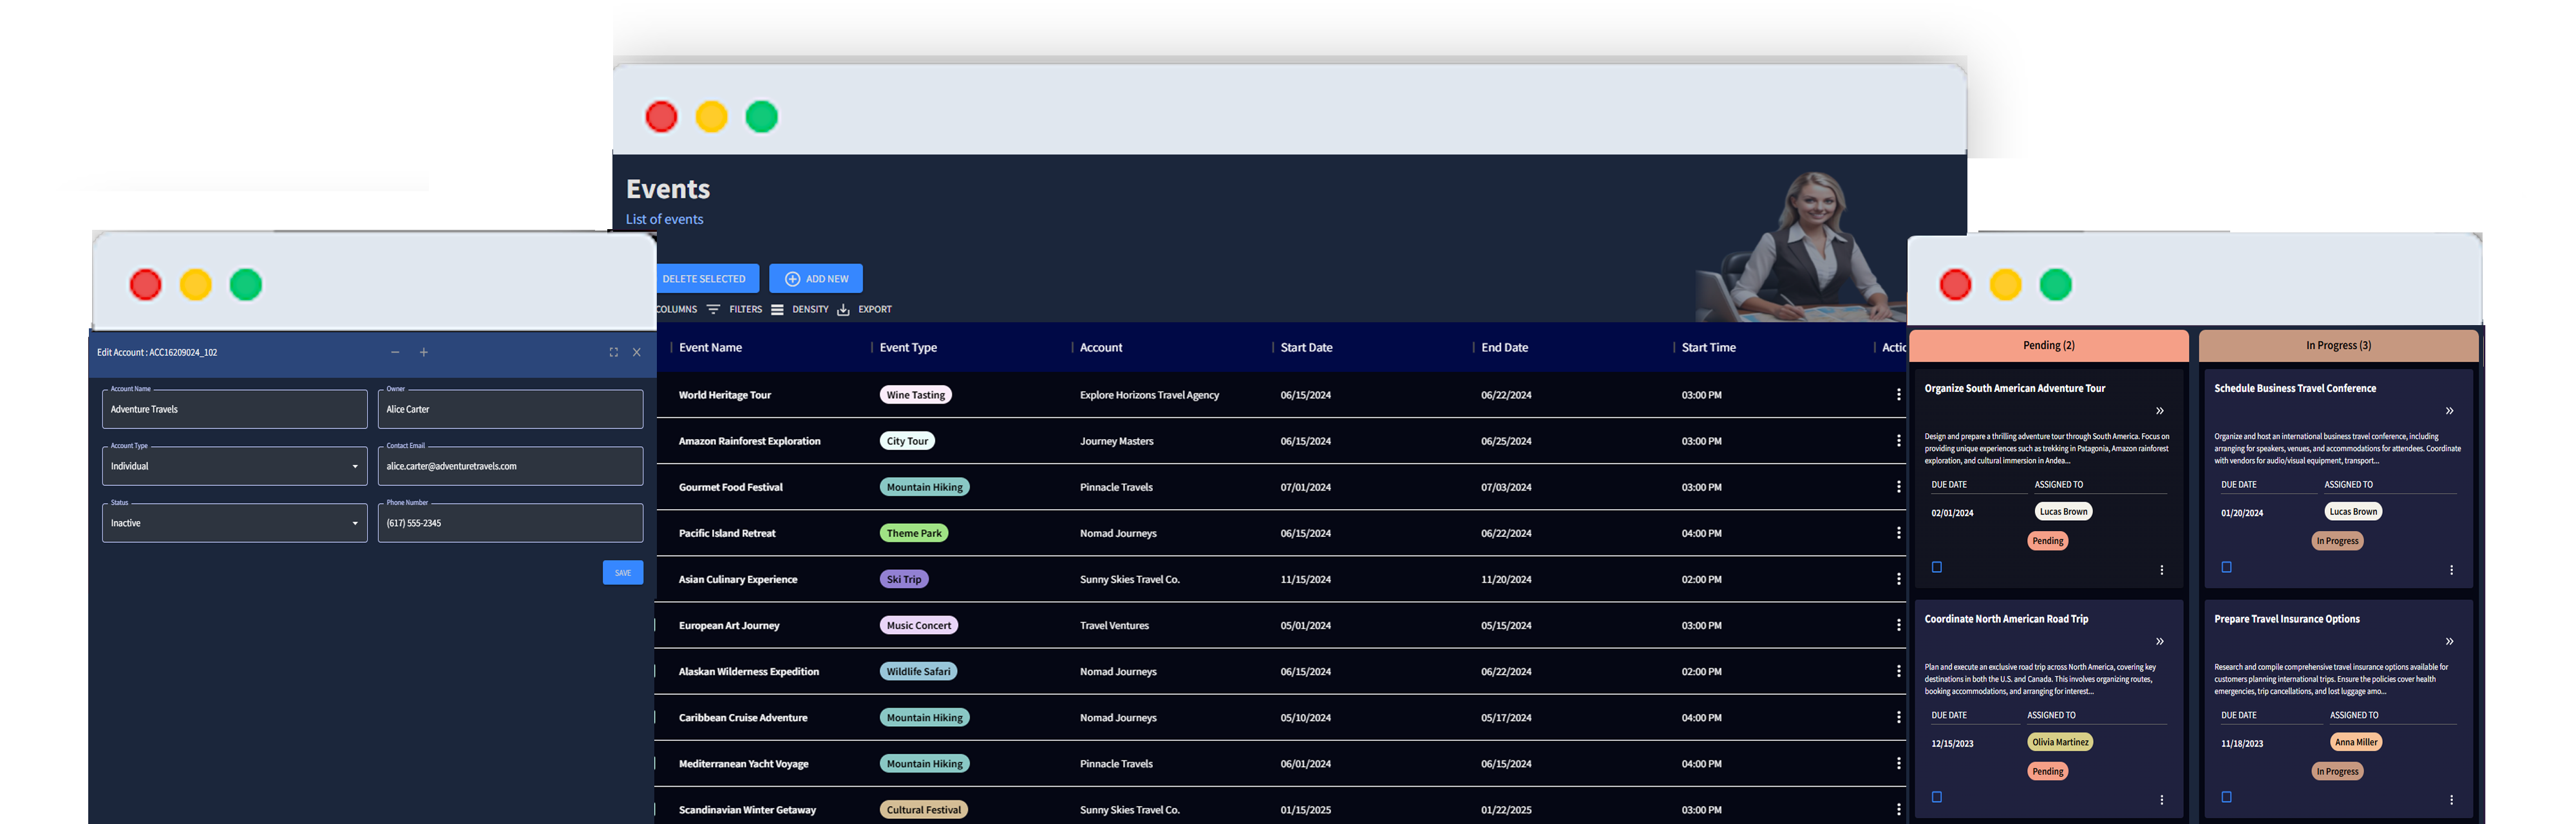This screenshot has width=2576, height=824.
Task: Expand the Prepare Travel Insurance Options card with its chevron
Action: [2450, 641]
